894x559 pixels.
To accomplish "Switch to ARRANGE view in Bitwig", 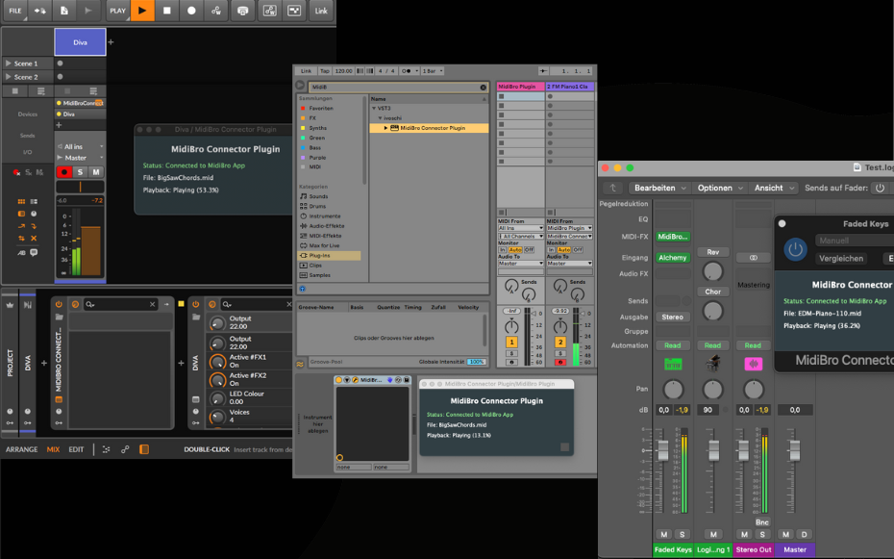I will coord(22,449).
